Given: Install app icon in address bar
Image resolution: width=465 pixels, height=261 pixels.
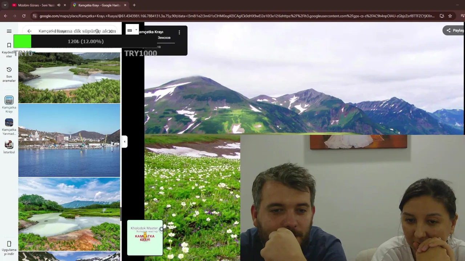Looking at the screenshot, I should [442, 16].
